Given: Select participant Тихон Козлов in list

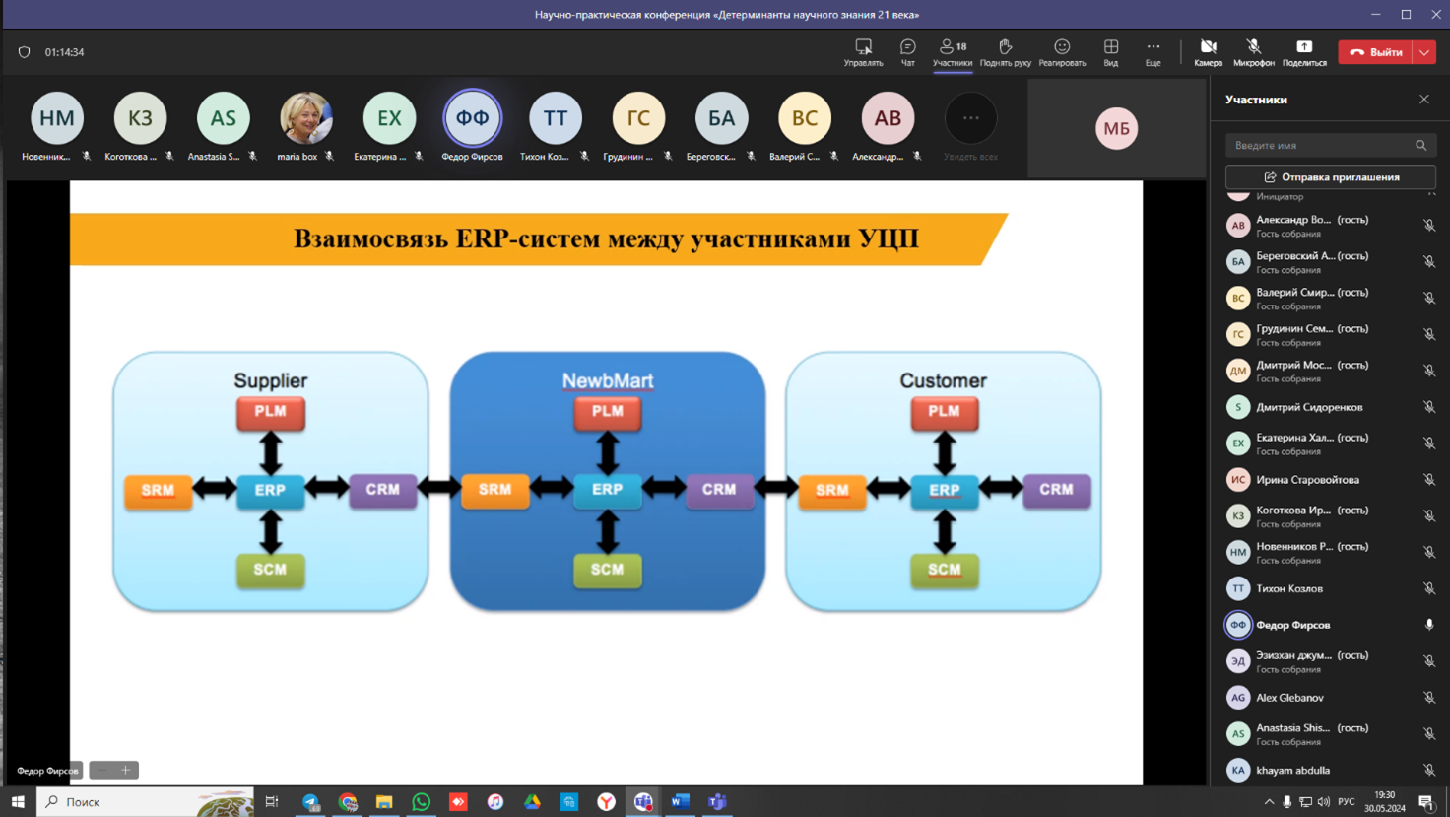Looking at the screenshot, I should tap(1330, 588).
